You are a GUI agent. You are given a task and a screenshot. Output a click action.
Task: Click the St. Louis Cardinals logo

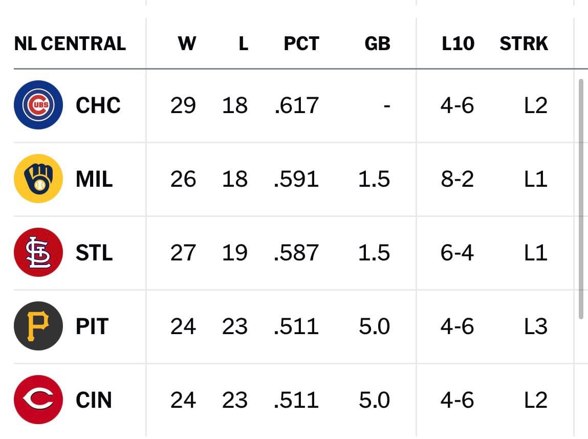tap(38, 252)
